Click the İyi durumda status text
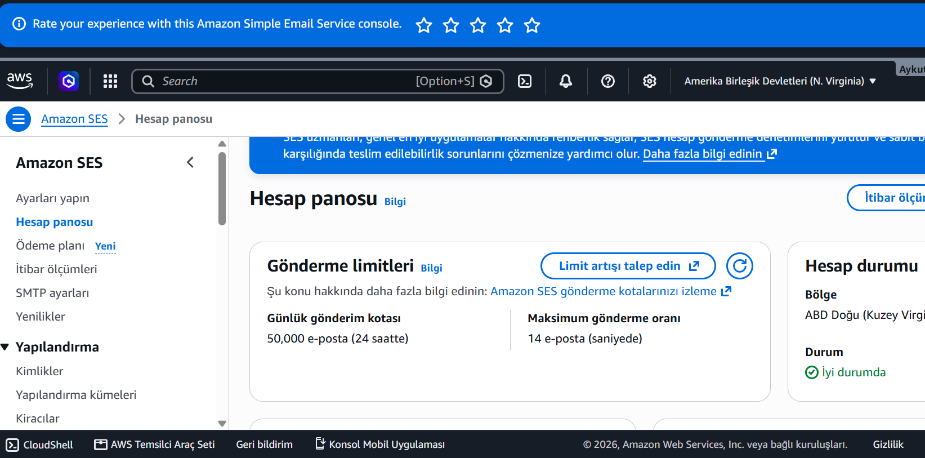This screenshot has width=925, height=458. [853, 372]
